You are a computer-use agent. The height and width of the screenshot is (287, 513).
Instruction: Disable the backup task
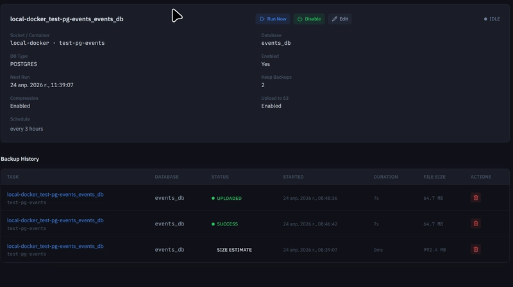(309, 19)
